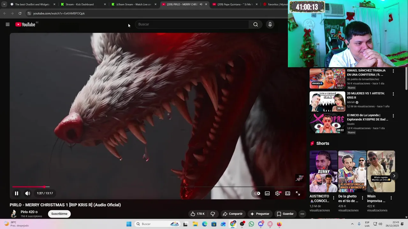View site information icon in address bar
This screenshot has height=229, width=408.
point(29,13)
